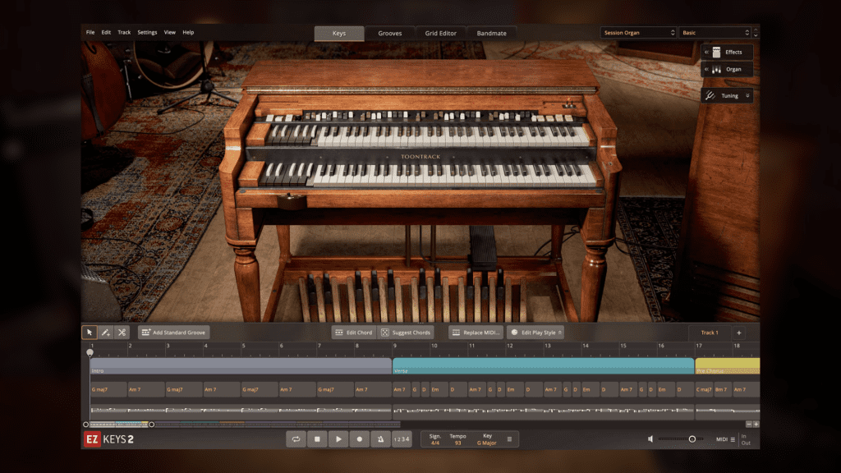Expand the Effects panel
This screenshot has height=473, width=841.
coord(727,53)
